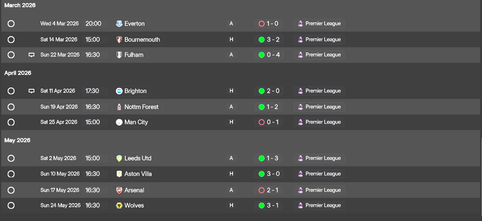Click the Brighton club badge icon
The height and width of the screenshot is (221, 482).
point(119,91)
